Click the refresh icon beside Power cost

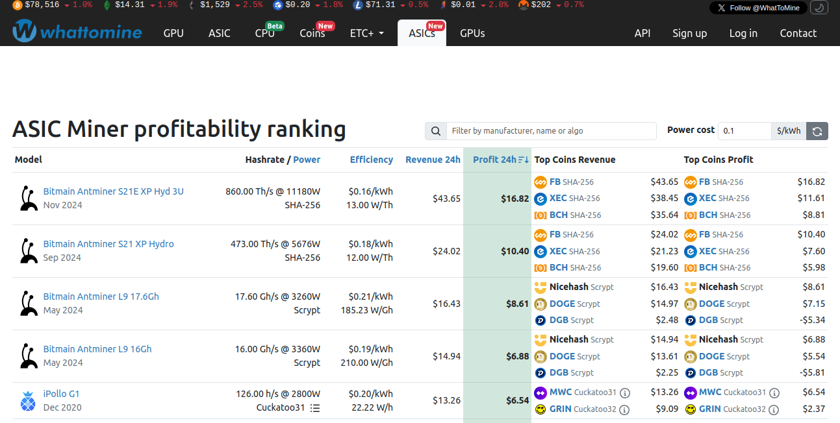click(817, 131)
